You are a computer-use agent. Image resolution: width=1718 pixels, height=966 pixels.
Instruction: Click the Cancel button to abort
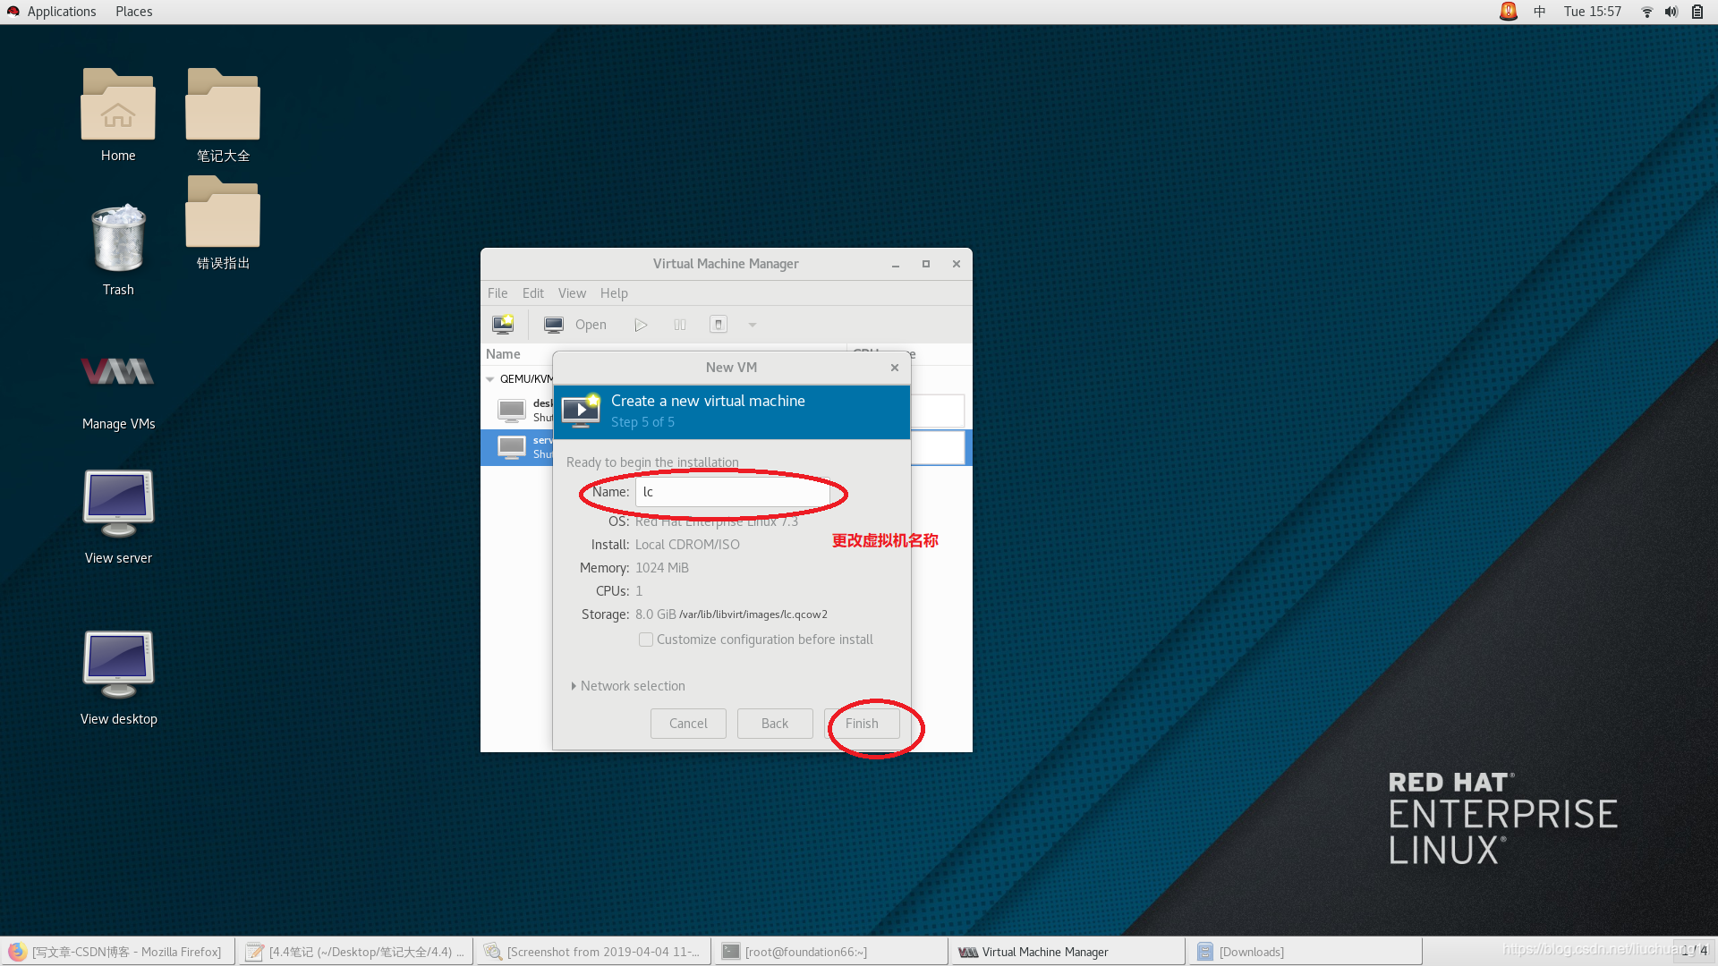pyautogui.click(x=688, y=723)
